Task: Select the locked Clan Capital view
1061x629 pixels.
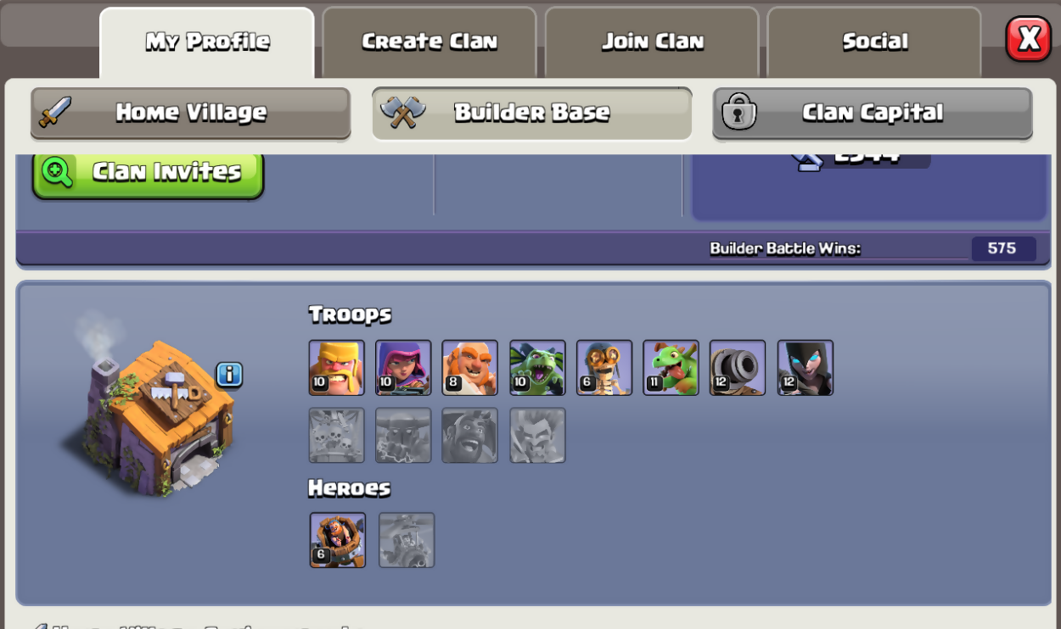Action: (x=873, y=113)
